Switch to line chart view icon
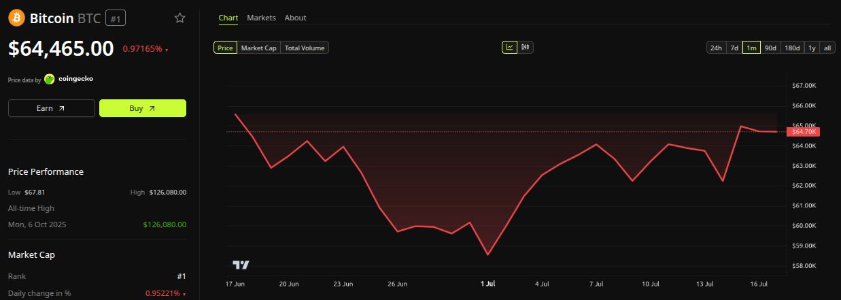This screenshot has width=841, height=300. coord(509,48)
